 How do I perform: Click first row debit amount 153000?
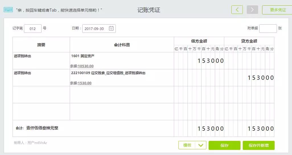[211, 61]
